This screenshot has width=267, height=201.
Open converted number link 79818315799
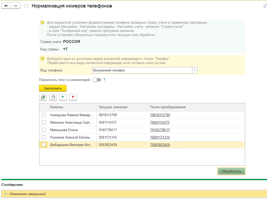pyautogui.click(x=160, y=115)
